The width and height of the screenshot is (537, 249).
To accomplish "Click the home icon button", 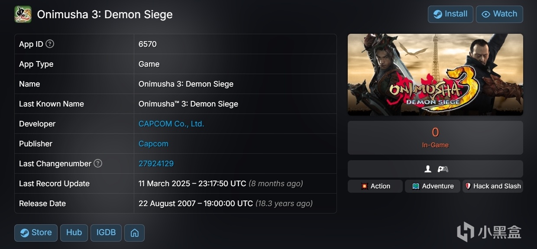I will tap(134, 233).
